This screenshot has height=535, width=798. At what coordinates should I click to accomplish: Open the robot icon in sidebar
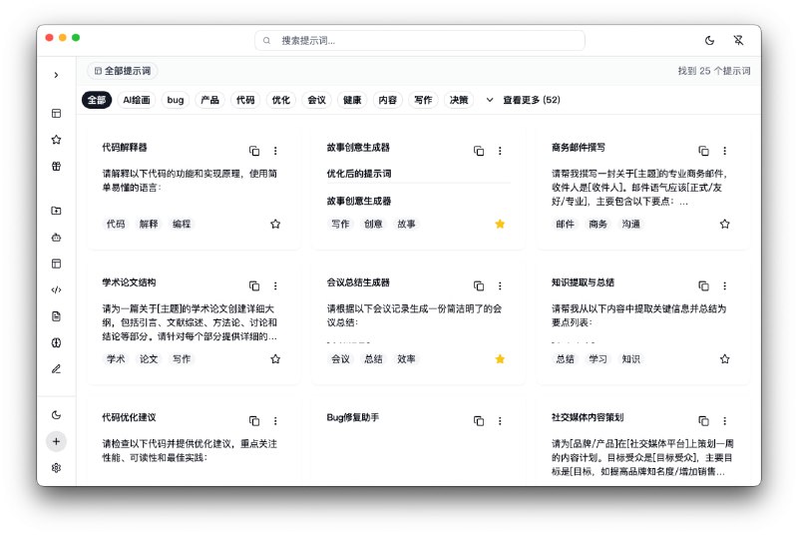(x=56, y=237)
